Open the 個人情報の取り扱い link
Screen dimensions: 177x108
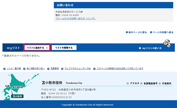(x=36, y=69)
